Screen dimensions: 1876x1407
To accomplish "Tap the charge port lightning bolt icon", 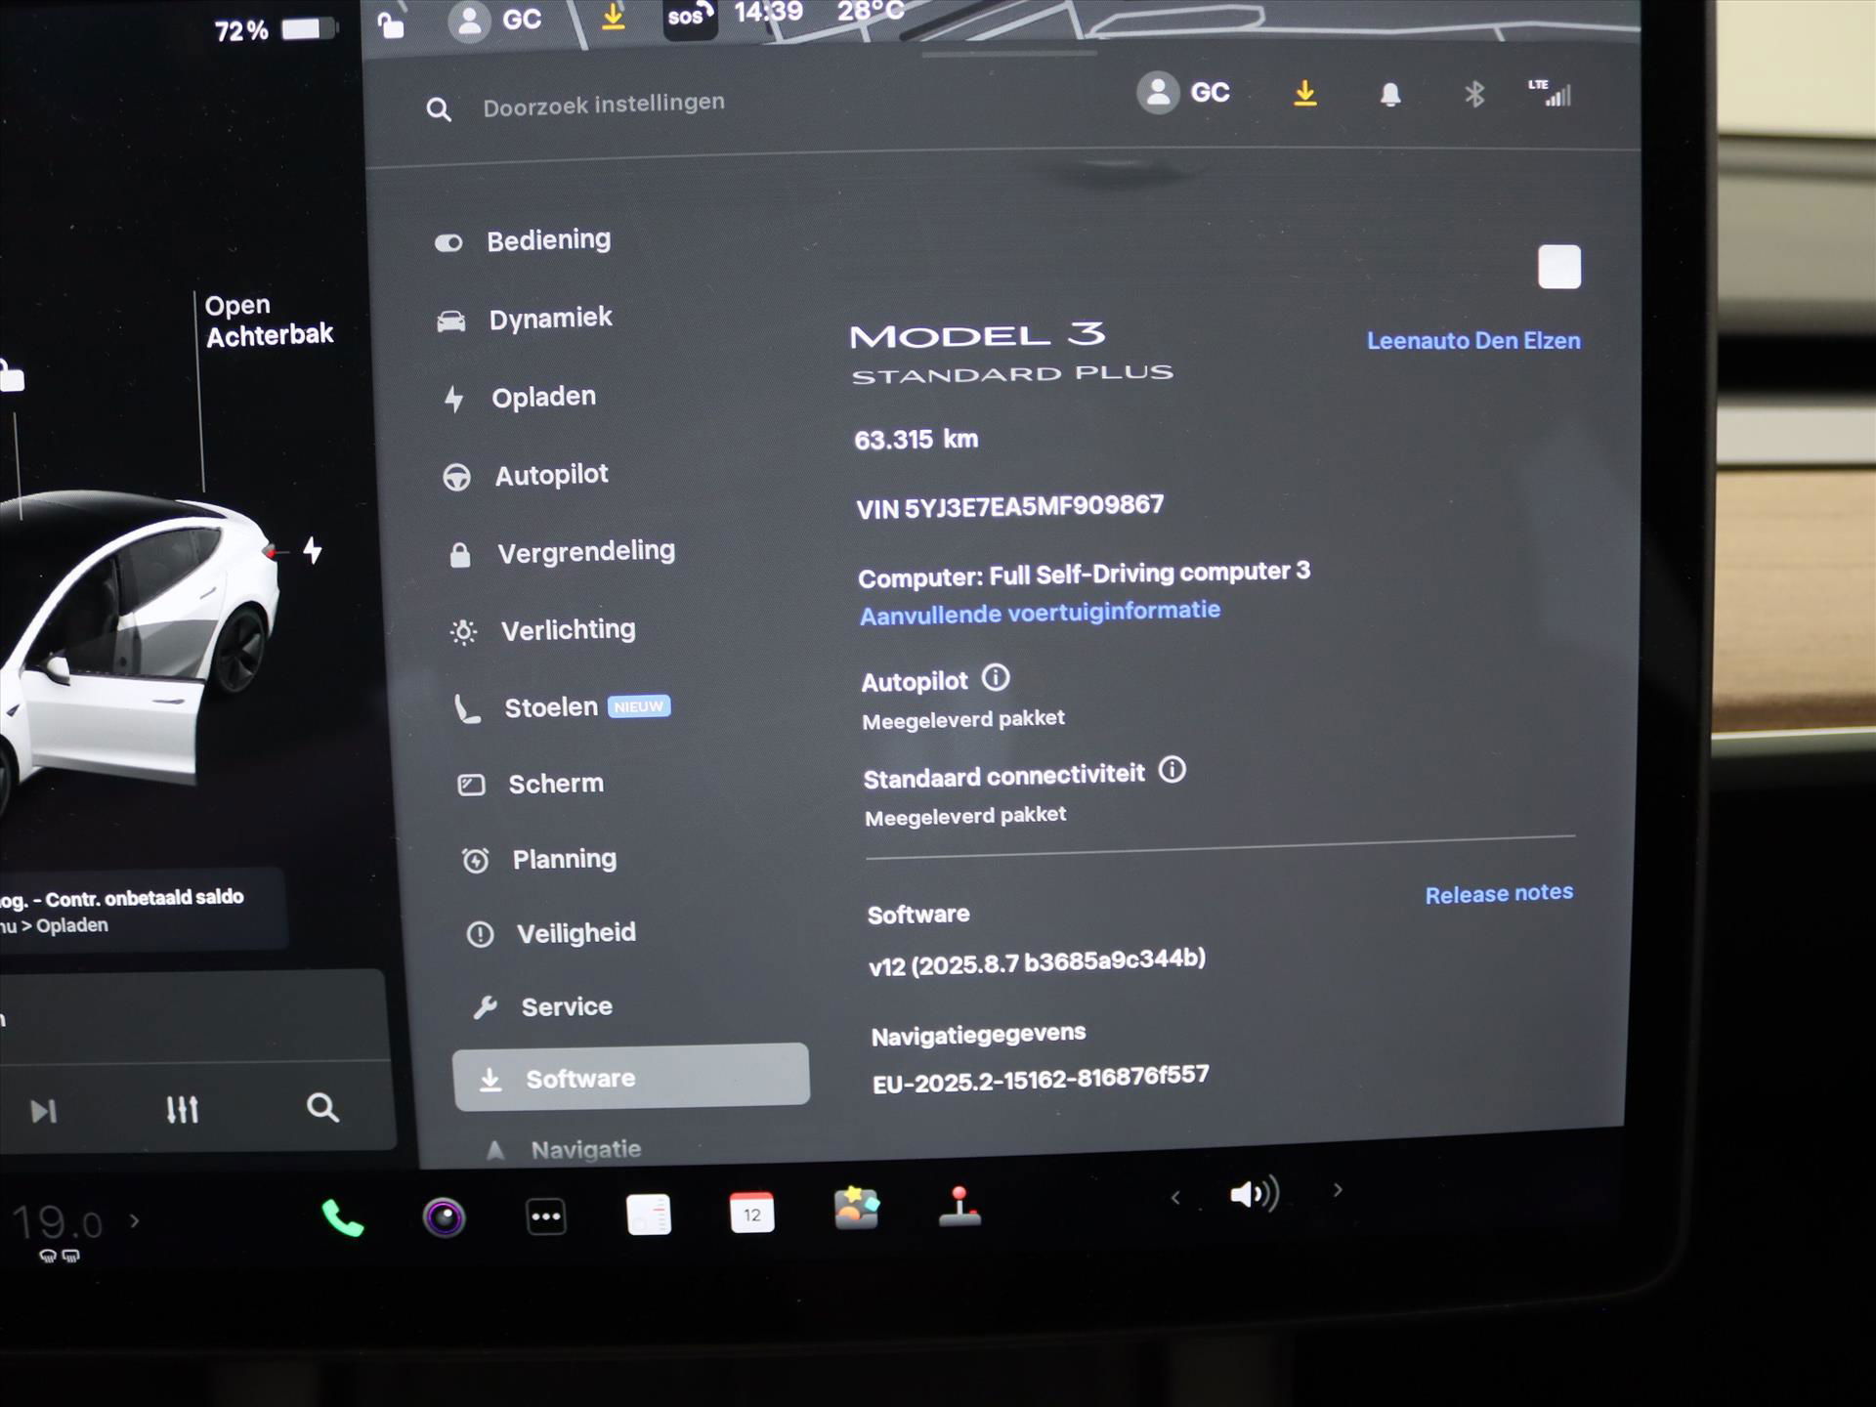I will coord(313,550).
